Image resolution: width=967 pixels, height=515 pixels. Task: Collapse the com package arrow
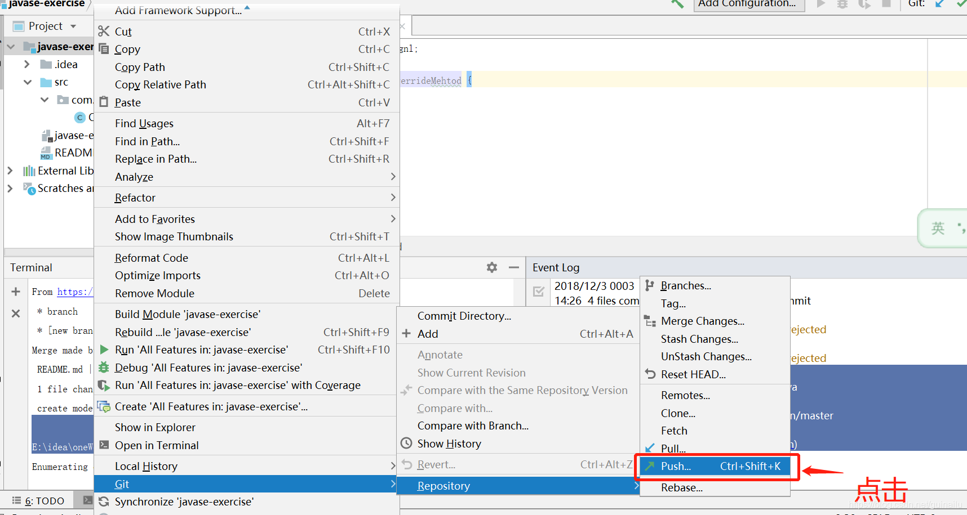(x=45, y=100)
